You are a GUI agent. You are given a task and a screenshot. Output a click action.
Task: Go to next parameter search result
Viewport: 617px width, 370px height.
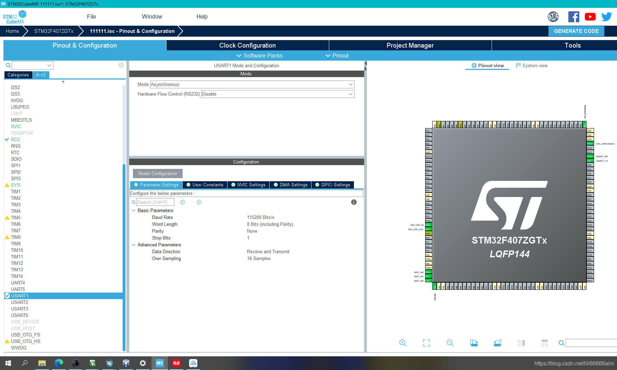[x=199, y=202]
